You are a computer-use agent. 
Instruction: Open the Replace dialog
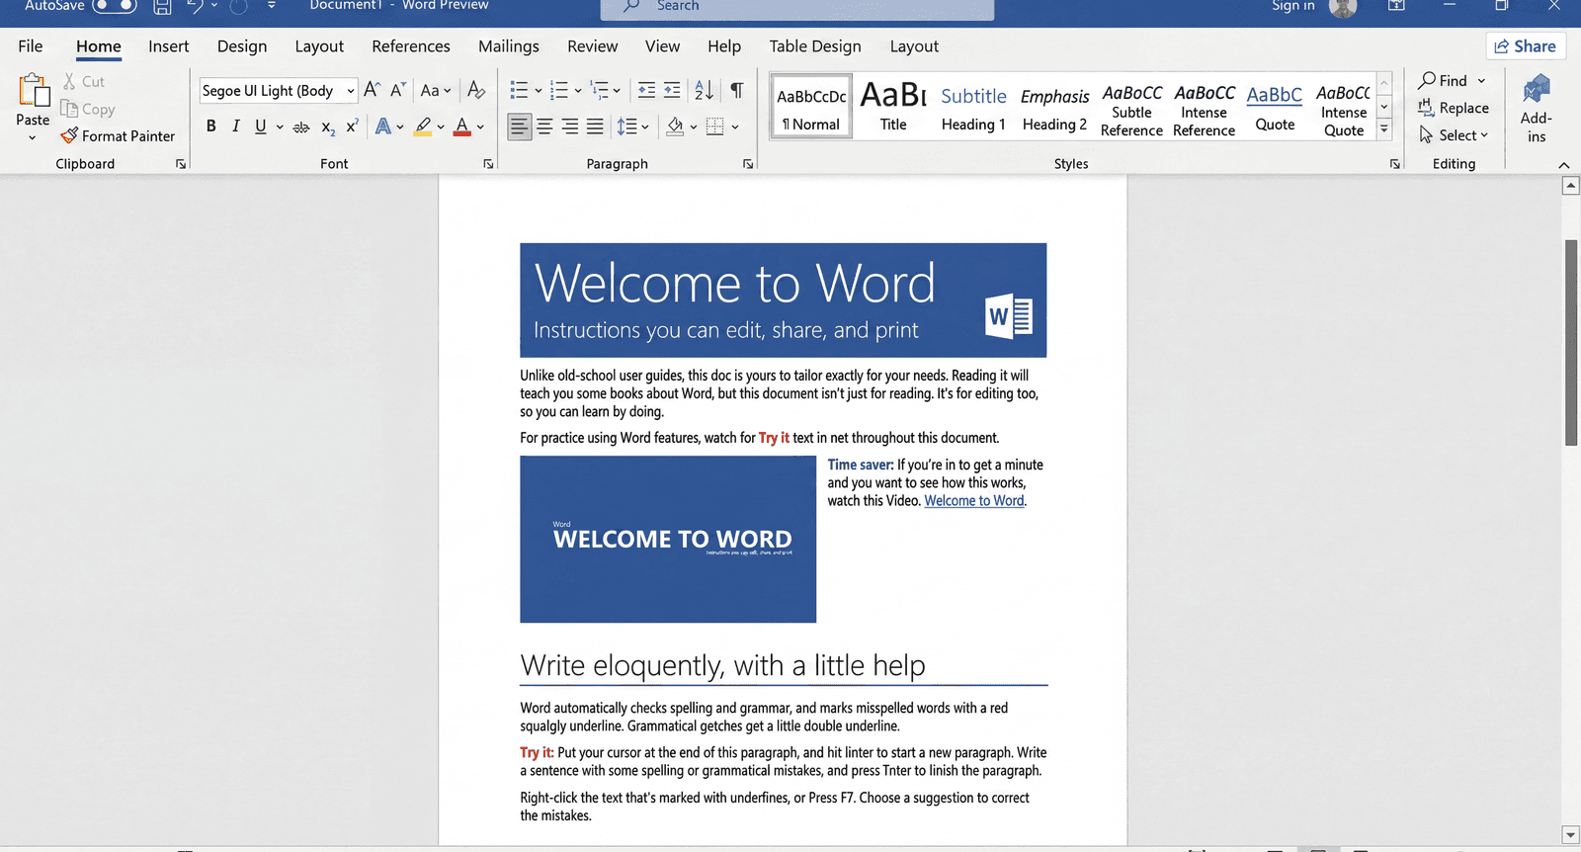click(x=1454, y=108)
